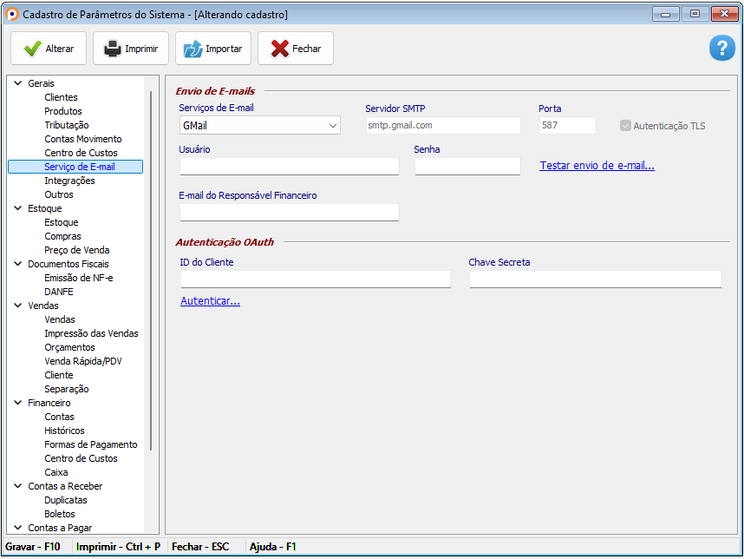Open help with blue question mark icon

721,49
